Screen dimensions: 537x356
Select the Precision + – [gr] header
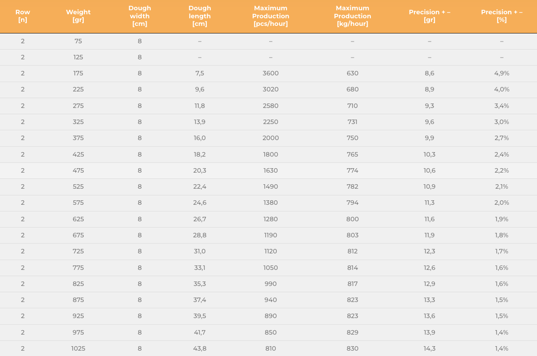[x=429, y=16]
